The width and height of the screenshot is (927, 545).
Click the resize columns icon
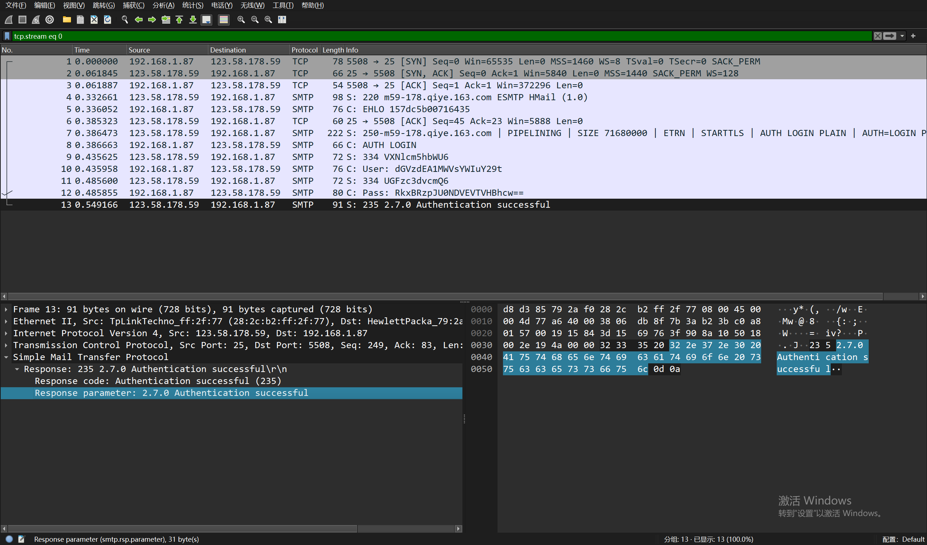(282, 20)
